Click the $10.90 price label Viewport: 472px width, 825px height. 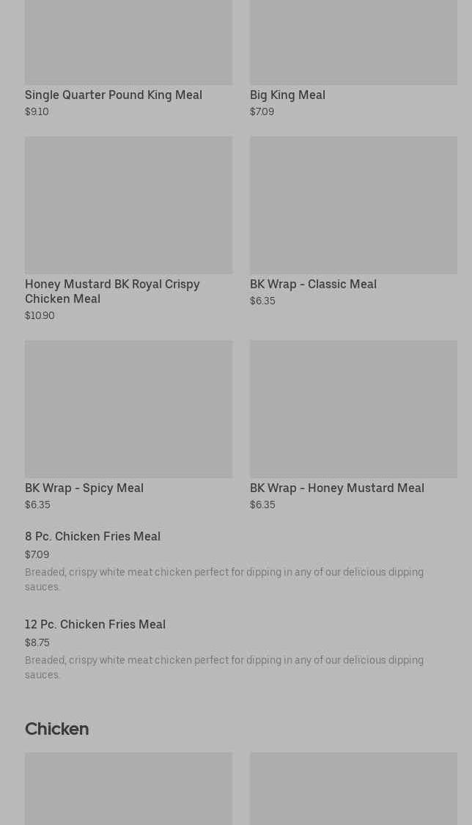pos(40,316)
